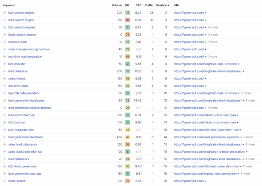Click the plus icon beside 'lead generation startups'

pyautogui.click(x=4, y=174)
